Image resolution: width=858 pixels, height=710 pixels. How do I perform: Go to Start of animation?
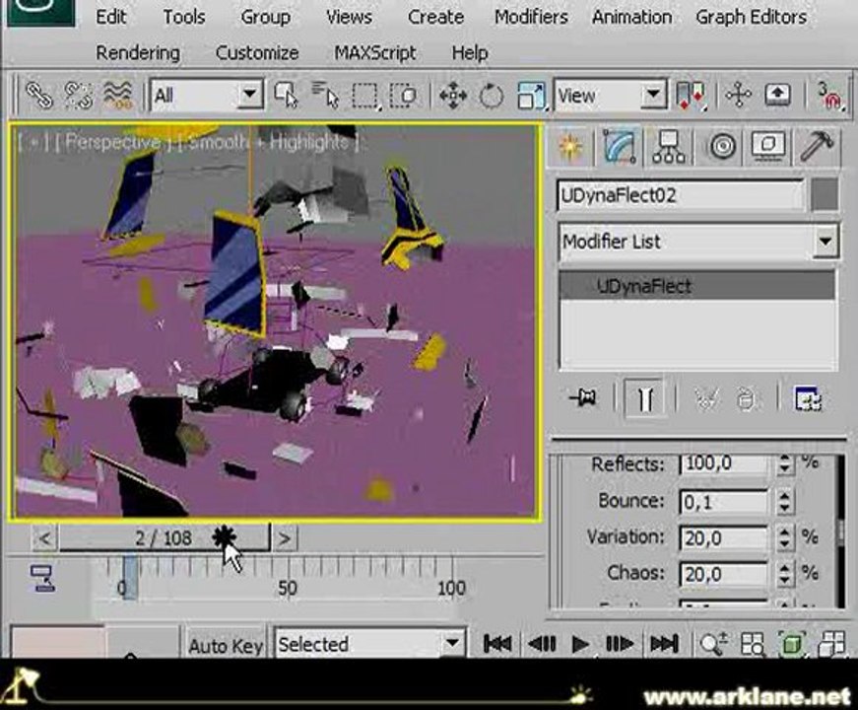(497, 644)
